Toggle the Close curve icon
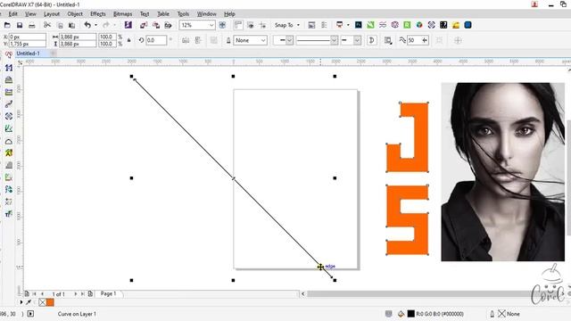571x321 pixels. point(372,40)
